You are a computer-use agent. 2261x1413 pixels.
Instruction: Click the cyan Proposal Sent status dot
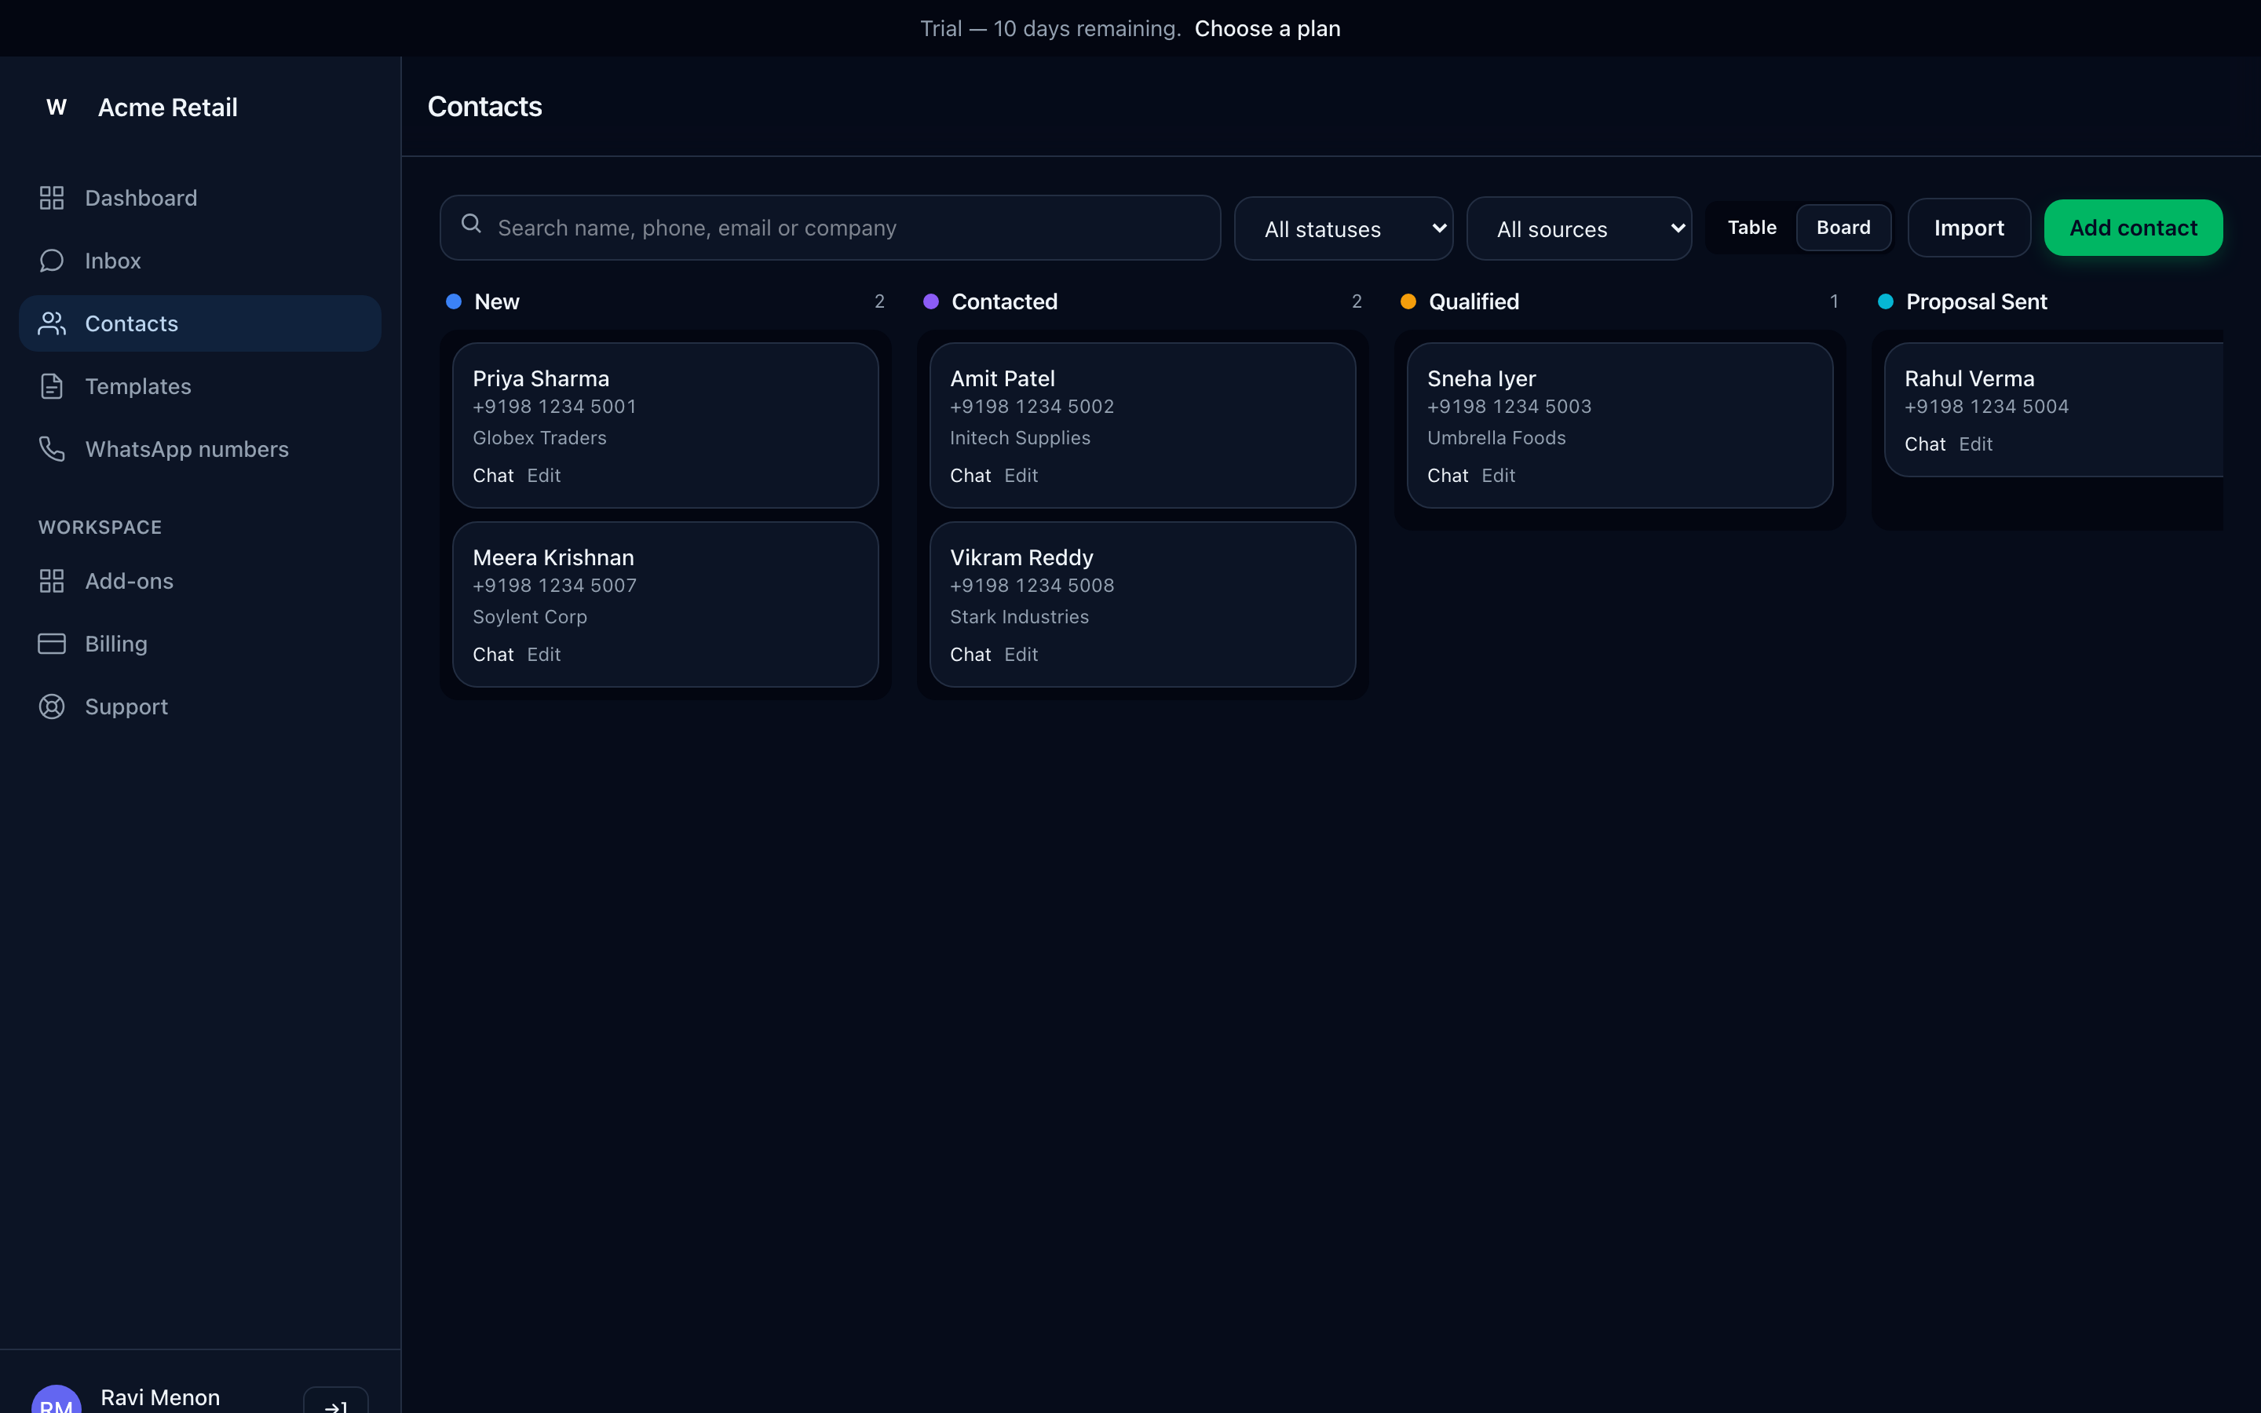[x=1886, y=301]
